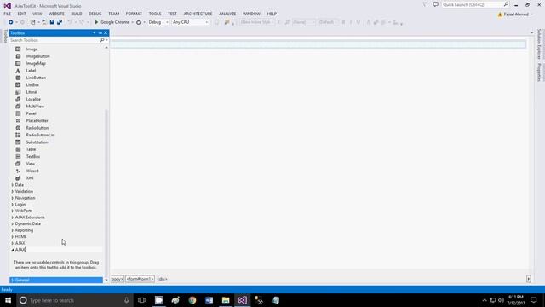Open File Explorer from the taskbar

[x=226, y=300]
